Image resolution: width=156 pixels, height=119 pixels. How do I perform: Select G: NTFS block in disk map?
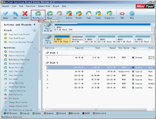143,39
